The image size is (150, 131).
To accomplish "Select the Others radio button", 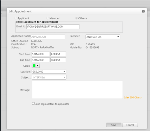I will coord(76,18).
